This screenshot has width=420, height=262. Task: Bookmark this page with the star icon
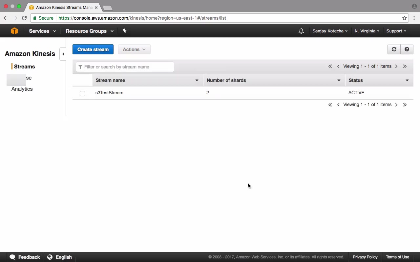(405, 18)
